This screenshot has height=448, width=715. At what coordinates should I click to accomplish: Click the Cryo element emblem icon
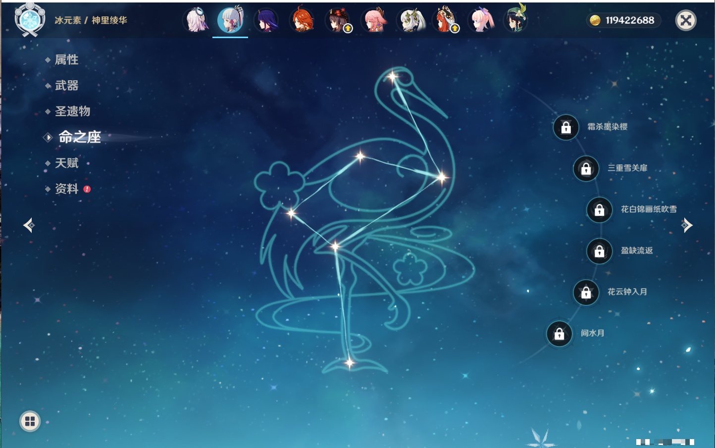(30, 20)
